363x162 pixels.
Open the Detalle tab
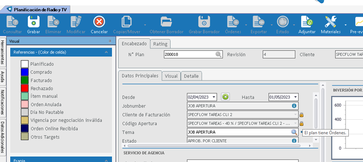tap(191, 76)
